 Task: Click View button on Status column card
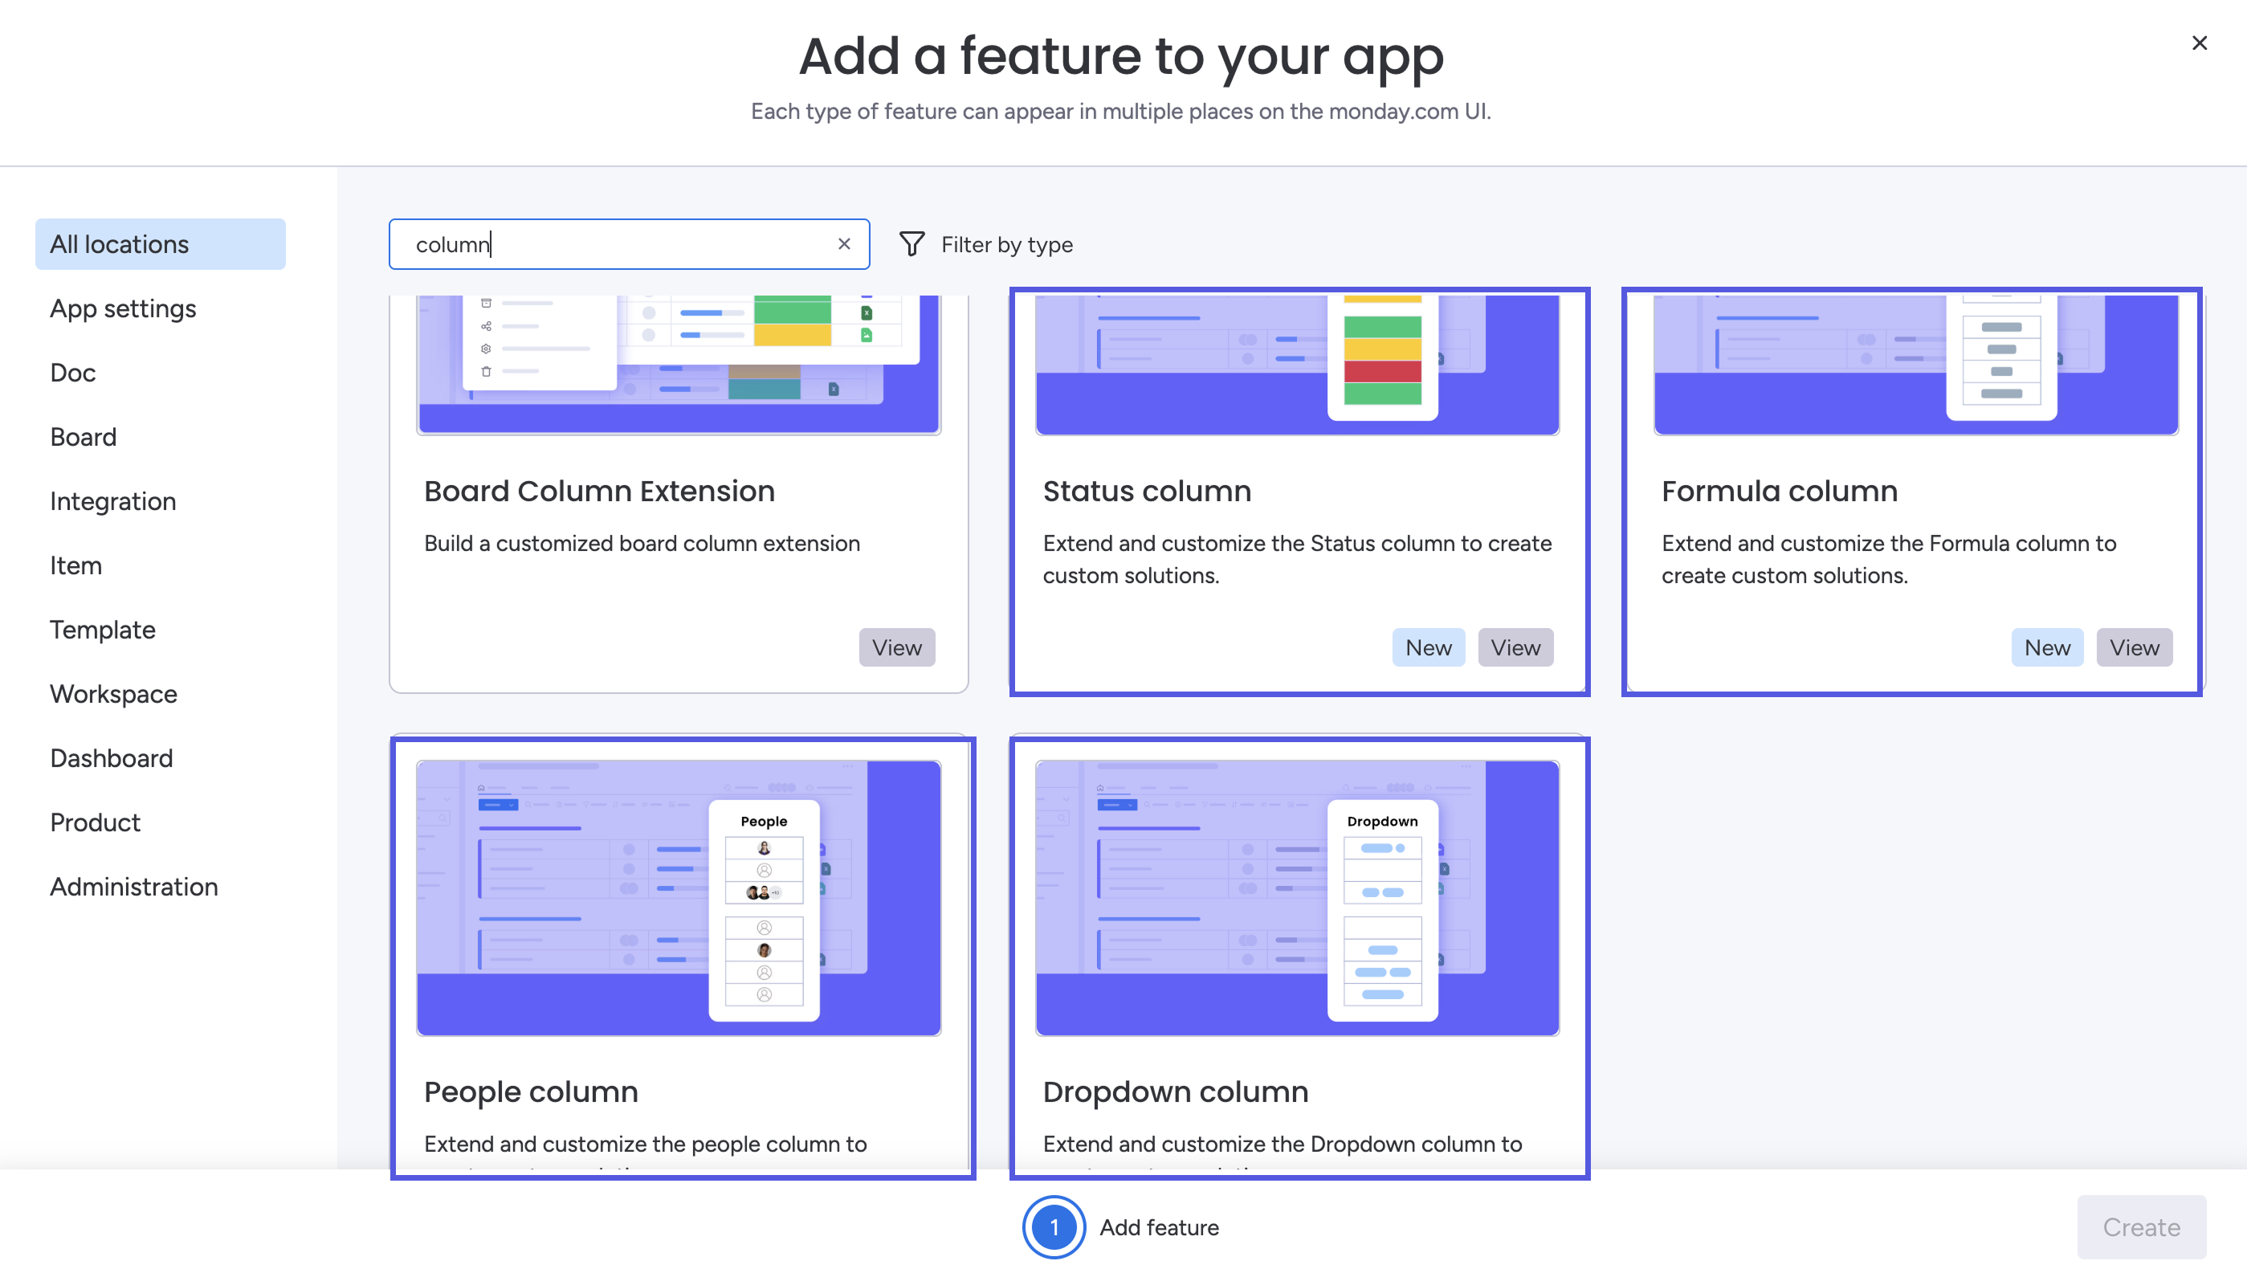[x=1515, y=647]
